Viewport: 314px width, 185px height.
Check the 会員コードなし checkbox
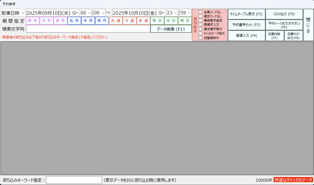(200, 12)
